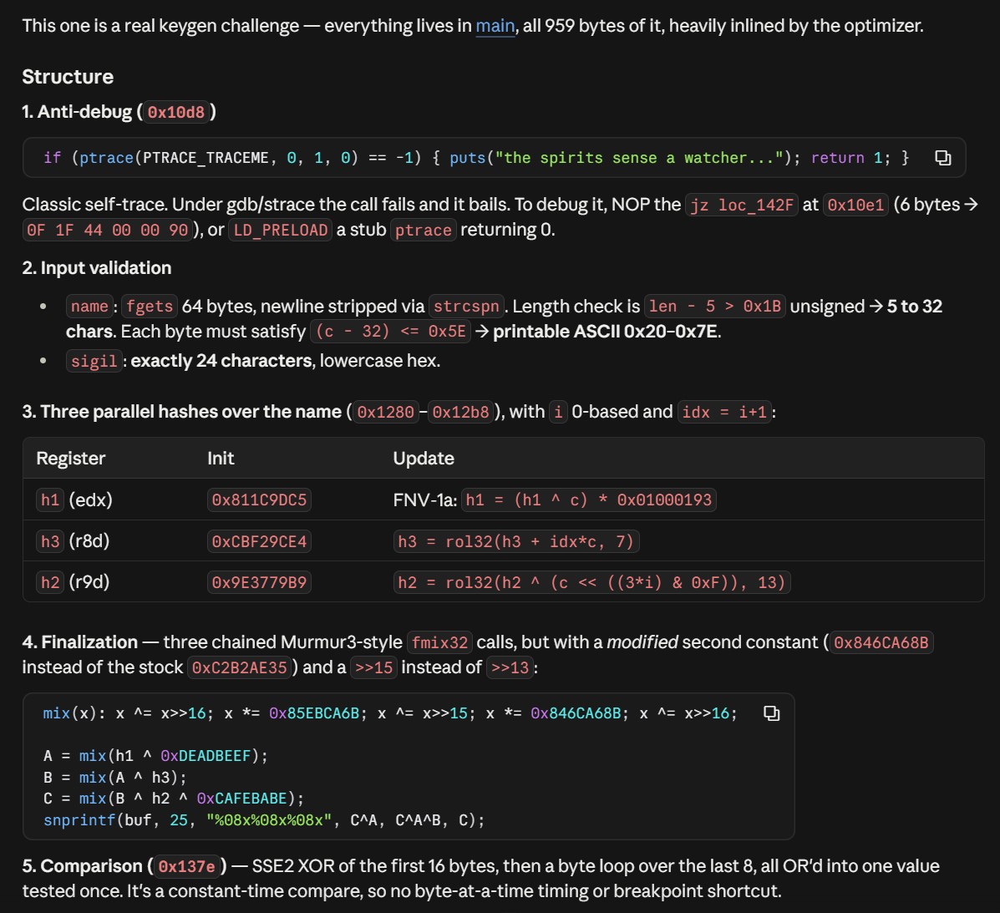
Task: Click the 'h3 (r8d)' register table cell
Action: pyautogui.click(x=74, y=541)
